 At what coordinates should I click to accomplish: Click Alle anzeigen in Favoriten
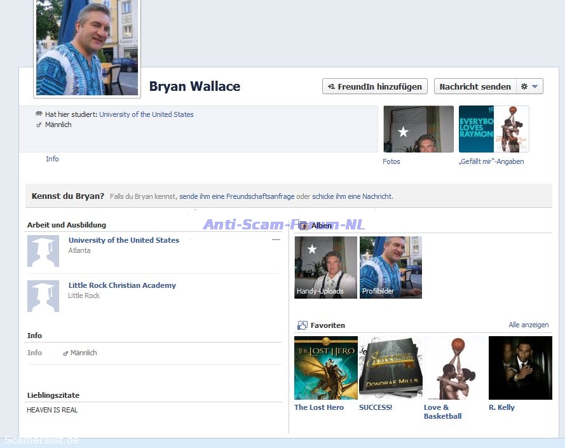(x=528, y=325)
